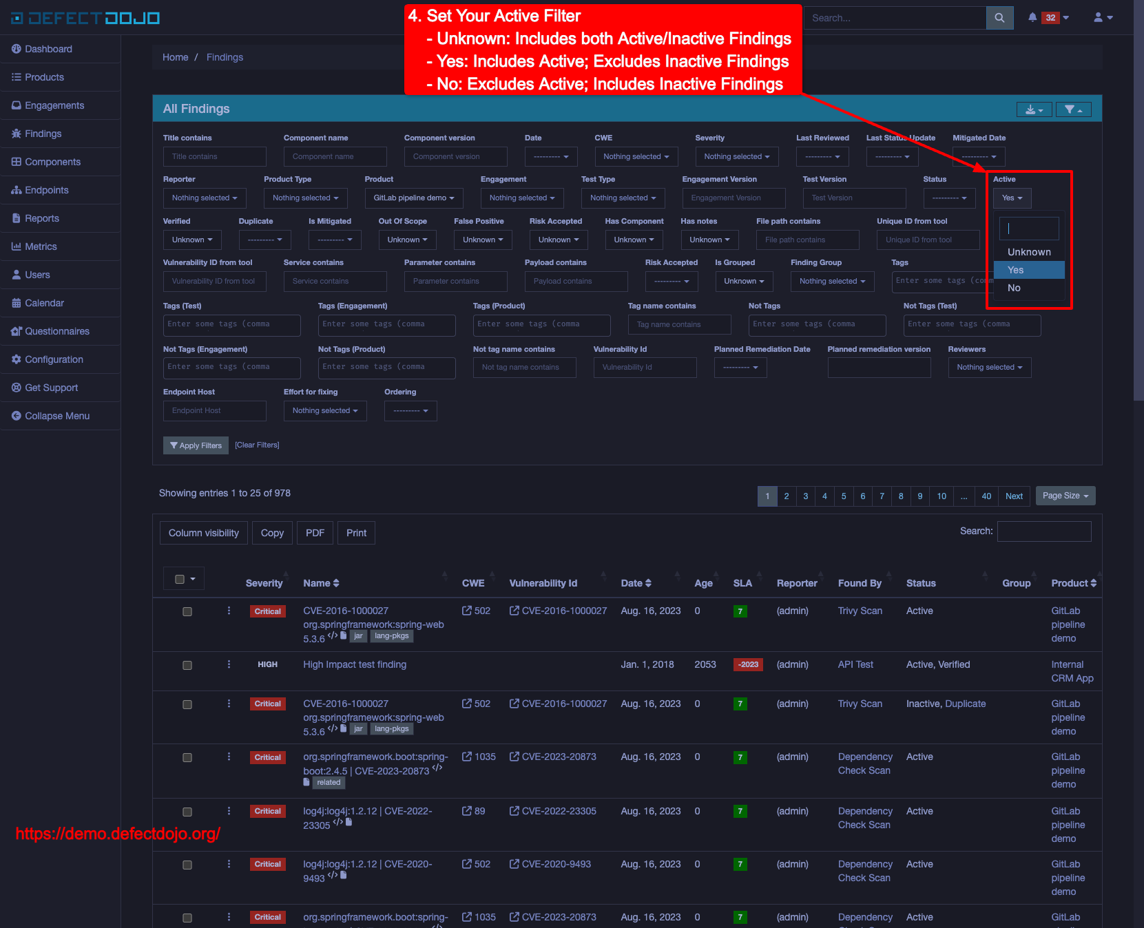Click the Home breadcrumb link
Viewport: 1144px width, 928px height.
[x=175, y=57]
